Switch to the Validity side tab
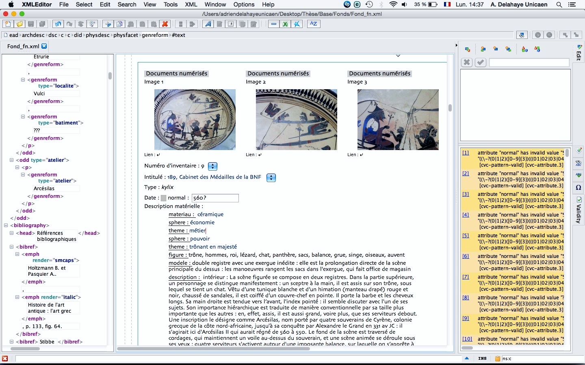This screenshot has height=365, width=585. pos(579,210)
